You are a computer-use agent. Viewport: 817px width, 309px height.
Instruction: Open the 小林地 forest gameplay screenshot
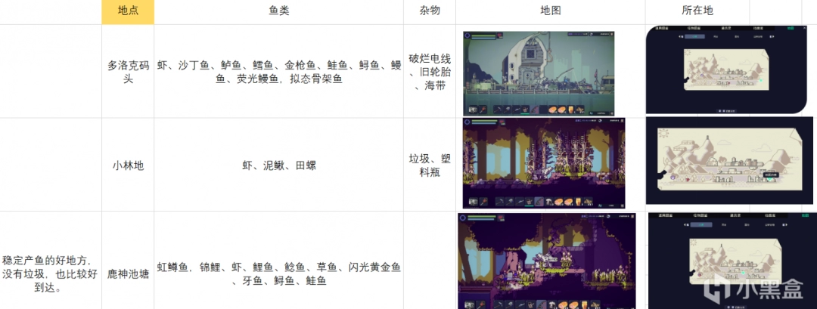(544, 163)
